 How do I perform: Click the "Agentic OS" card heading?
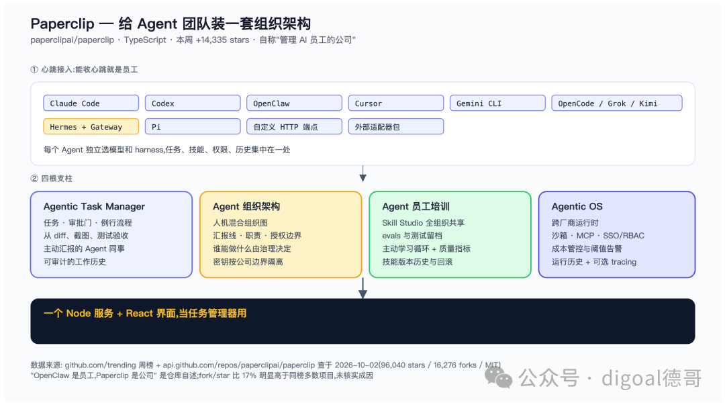(x=577, y=207)
